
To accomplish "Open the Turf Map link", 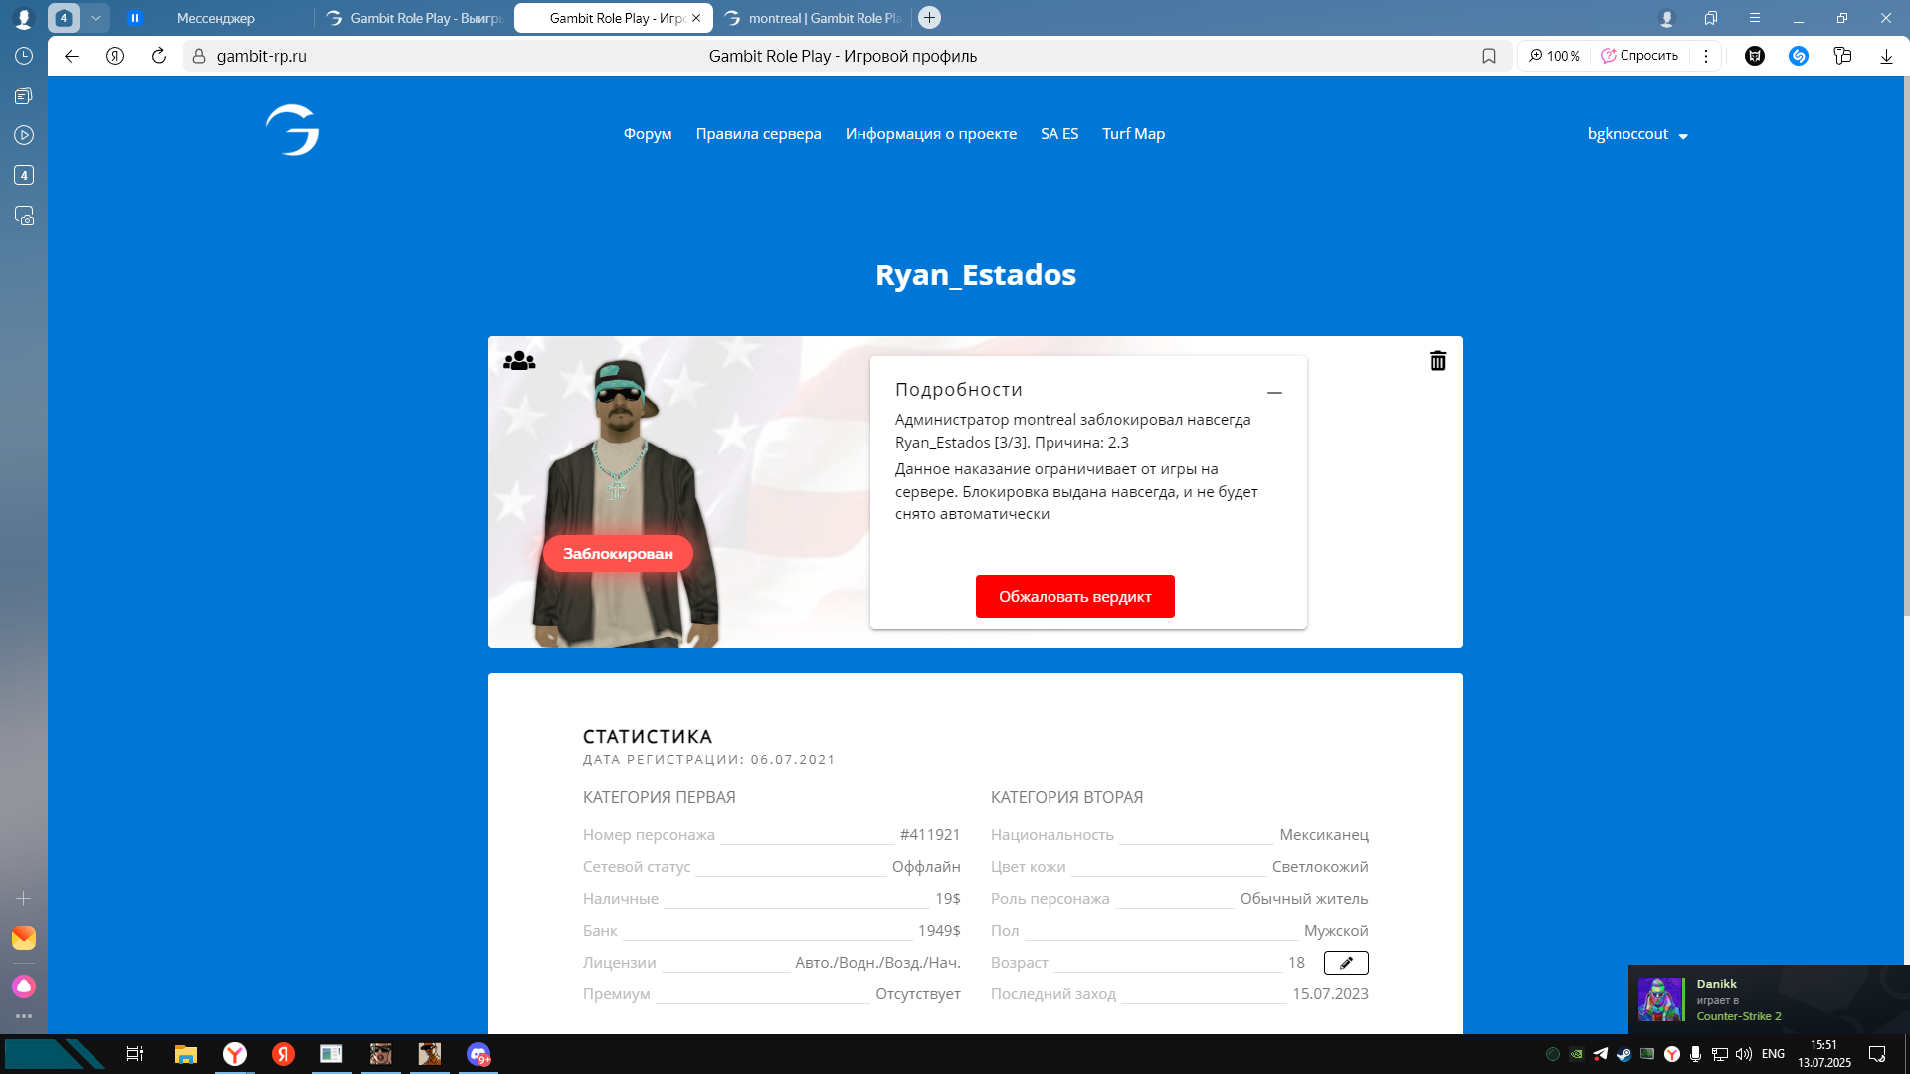I will (x=1133, y=134).
